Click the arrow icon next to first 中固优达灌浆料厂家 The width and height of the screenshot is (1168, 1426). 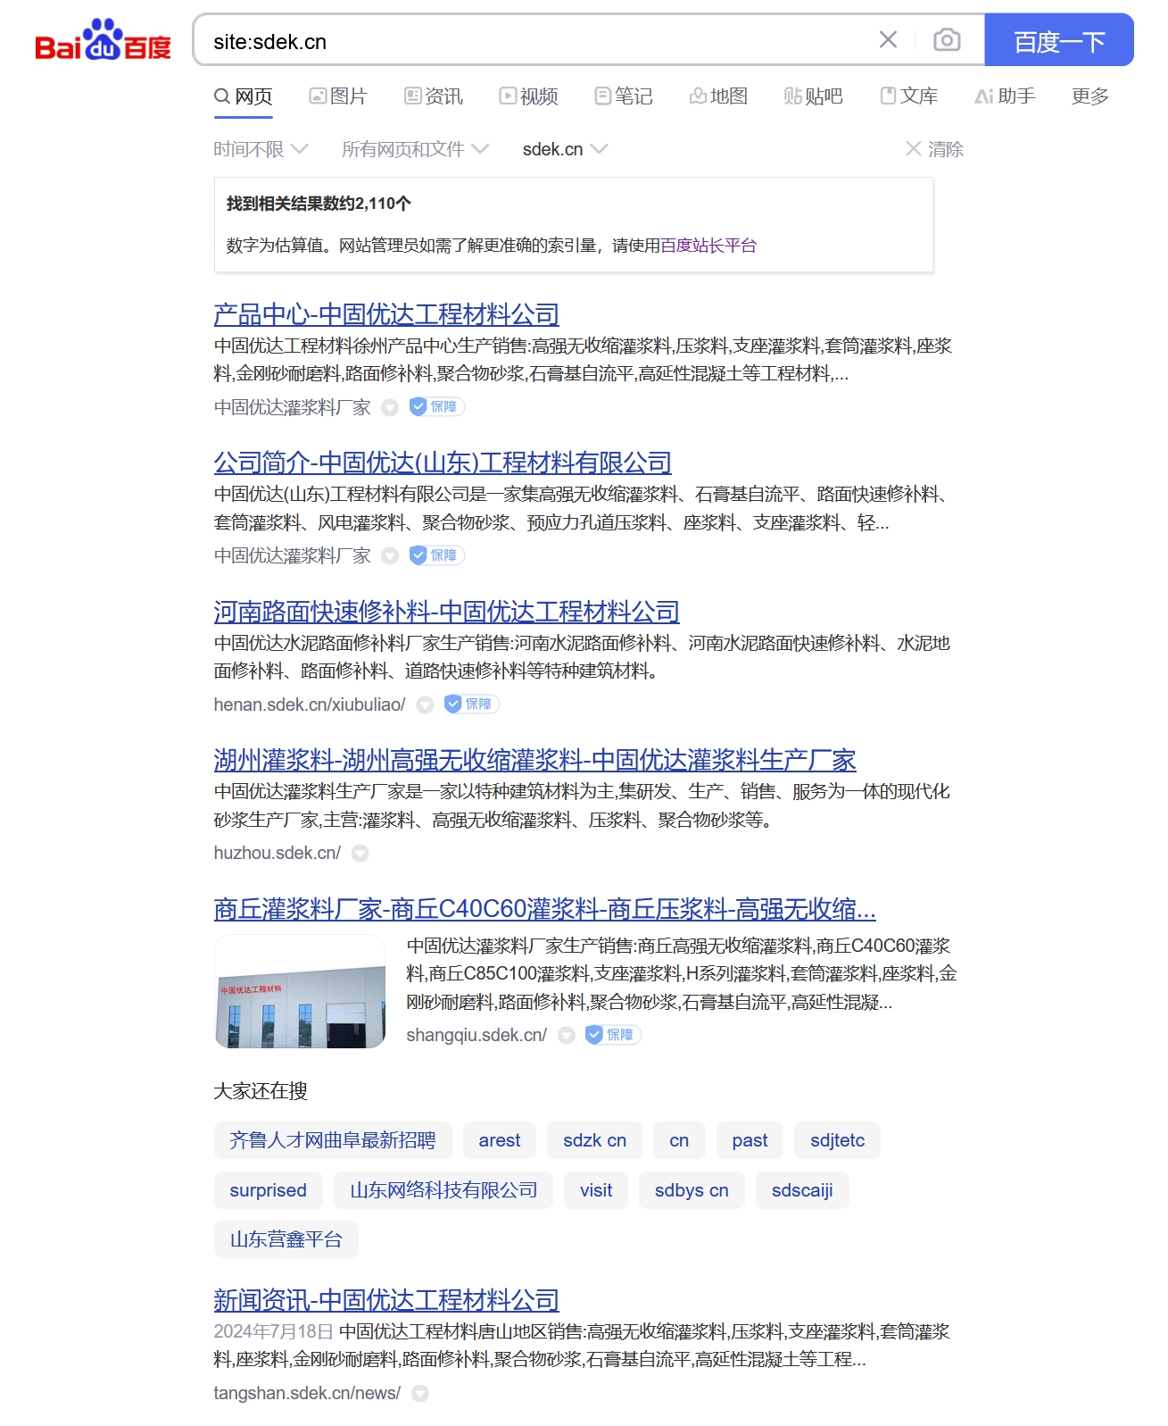point(390,408)
